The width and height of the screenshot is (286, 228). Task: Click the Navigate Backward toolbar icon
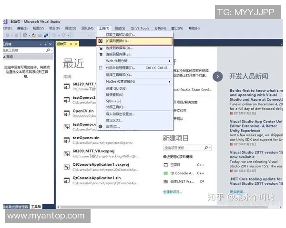tap(7, 35)
